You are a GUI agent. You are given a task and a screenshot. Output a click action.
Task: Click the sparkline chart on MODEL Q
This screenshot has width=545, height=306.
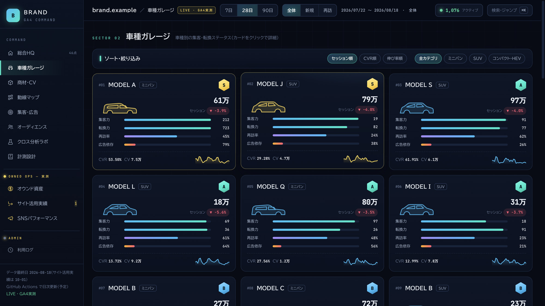pos(361,262)
